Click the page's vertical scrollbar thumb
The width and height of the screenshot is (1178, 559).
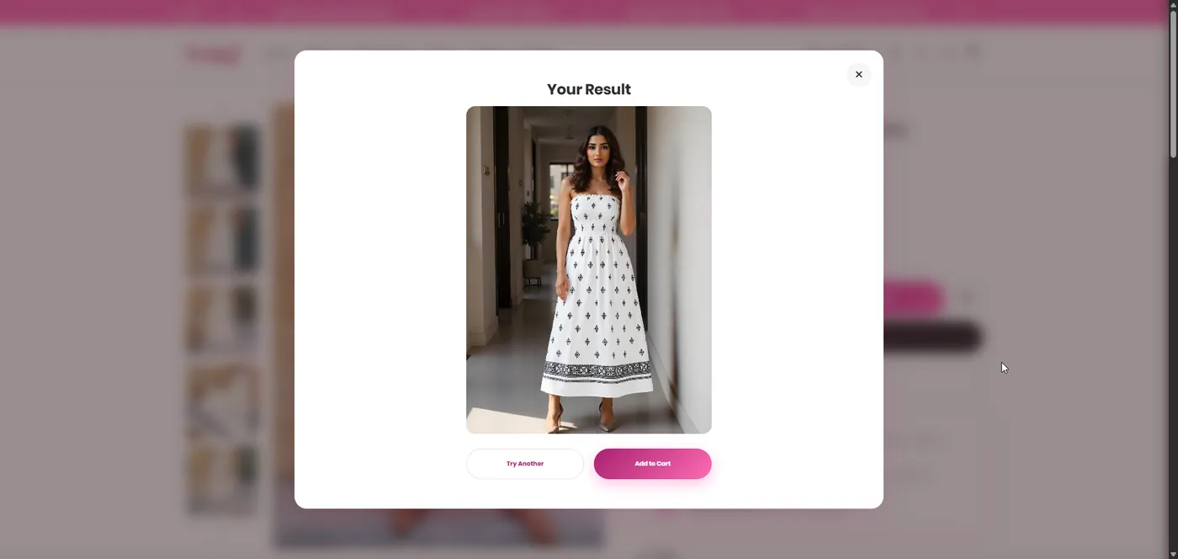click(x=1173, y=84)
